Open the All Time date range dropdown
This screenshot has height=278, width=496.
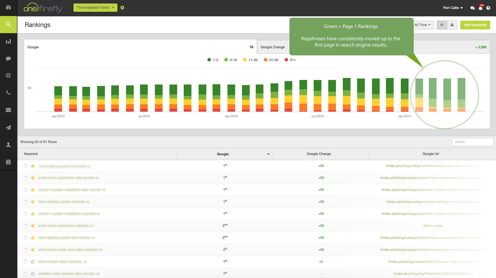pyautogui.click(x=422, y=25)
